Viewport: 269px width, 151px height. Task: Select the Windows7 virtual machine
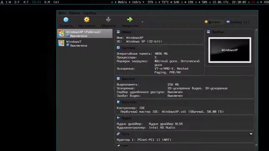85,43
